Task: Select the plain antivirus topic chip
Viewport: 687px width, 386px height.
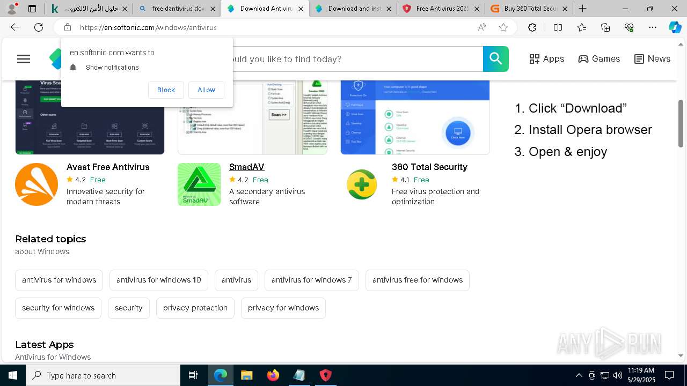Action: (x=237, y=280)
